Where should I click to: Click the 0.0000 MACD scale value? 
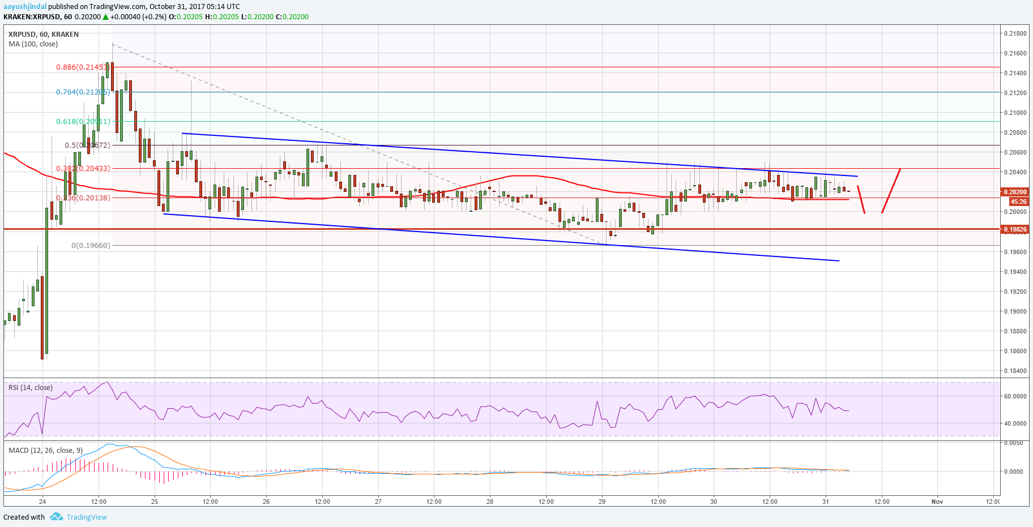(1013, 472)
